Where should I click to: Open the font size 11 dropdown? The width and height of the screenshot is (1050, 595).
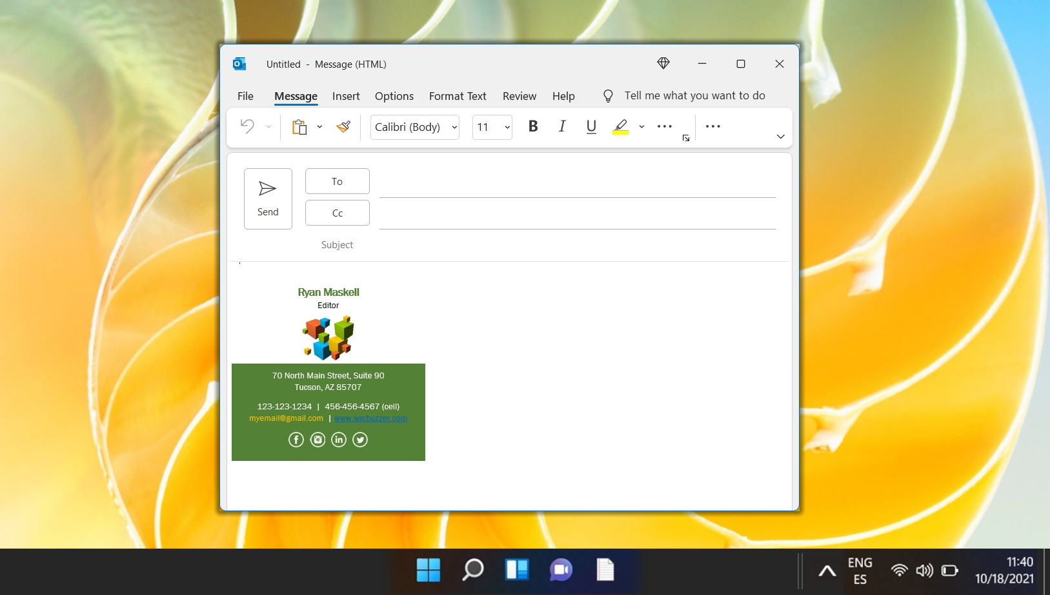pos(507,127)
